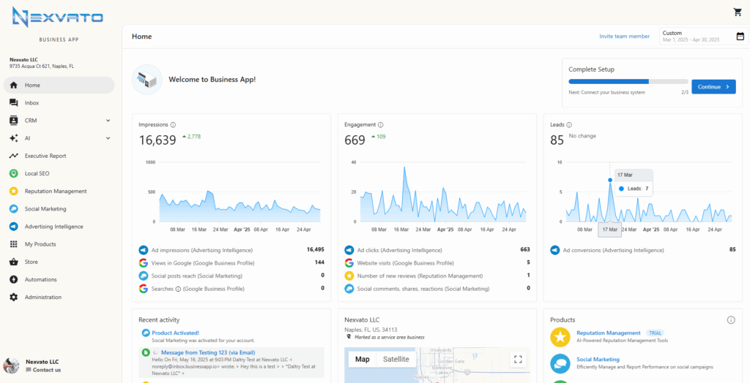Screen dimensions: 750x383
Task: Go to Home in sidebar
Action: point(59,85)
